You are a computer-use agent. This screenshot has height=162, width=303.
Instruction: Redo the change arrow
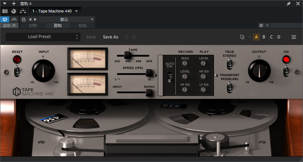[x=134, y=37]
